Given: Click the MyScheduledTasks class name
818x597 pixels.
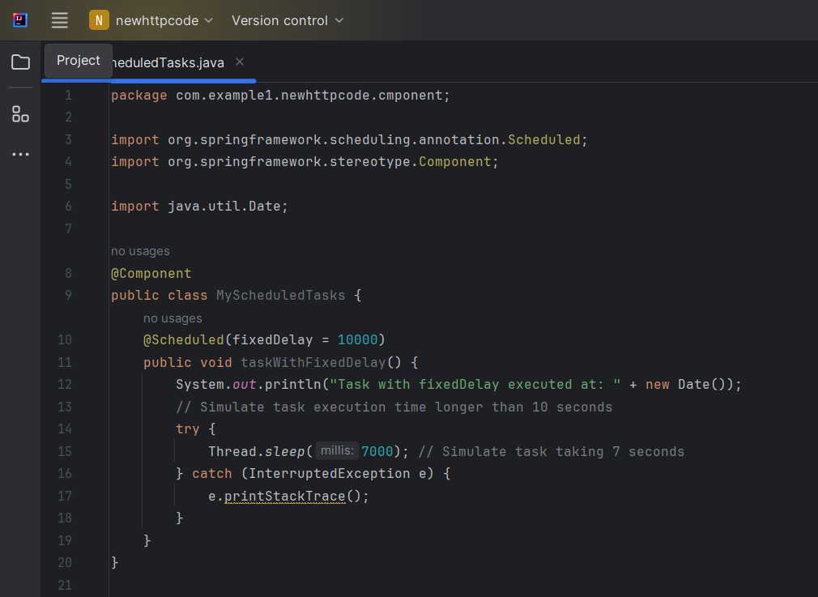Looking at the screenshot, I should click(280, 295).
